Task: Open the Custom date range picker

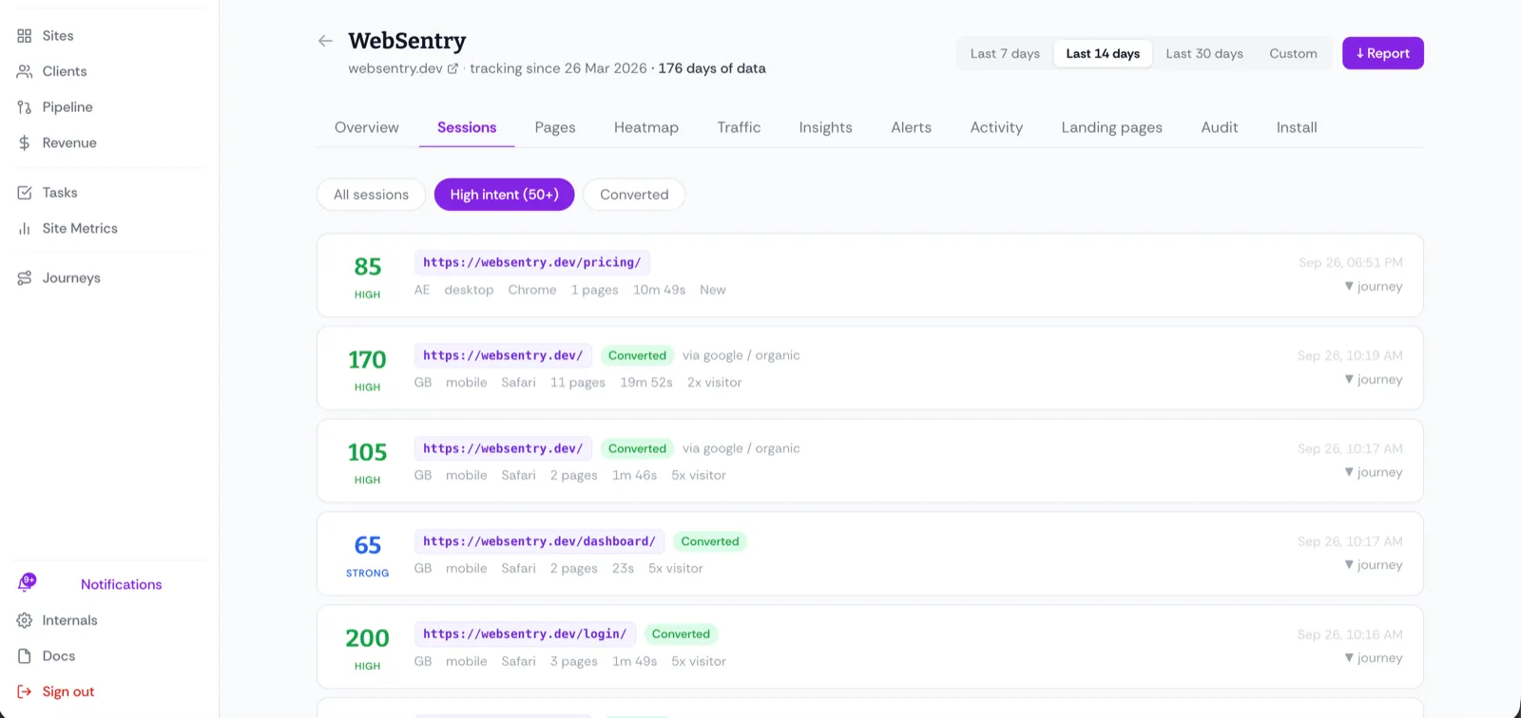Action: 1293,54
